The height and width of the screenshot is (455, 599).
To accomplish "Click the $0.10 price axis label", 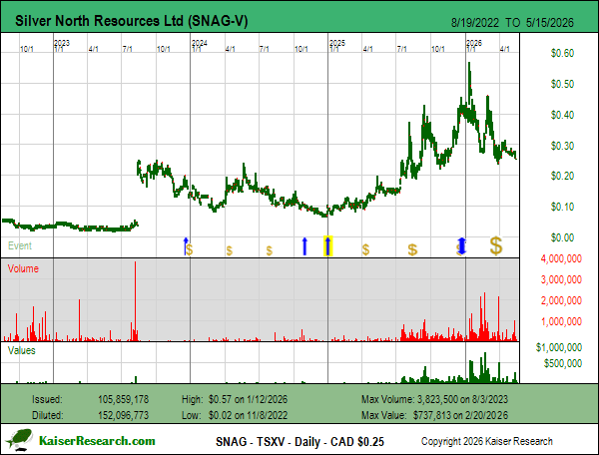I will coord(562,207).
